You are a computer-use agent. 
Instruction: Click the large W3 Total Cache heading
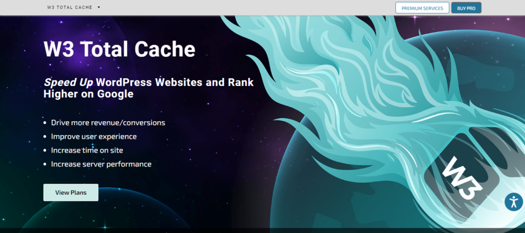tap(119, 49)
